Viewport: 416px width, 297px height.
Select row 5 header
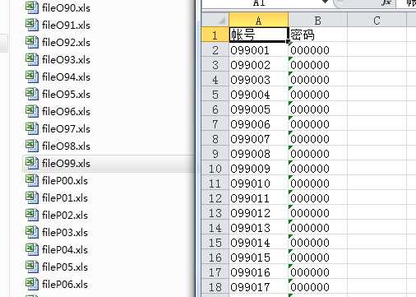(215, 95)
